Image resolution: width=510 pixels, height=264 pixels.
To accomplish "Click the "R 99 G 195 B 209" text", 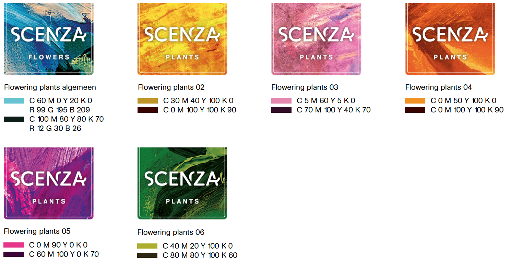I will [x=60, y=110].
